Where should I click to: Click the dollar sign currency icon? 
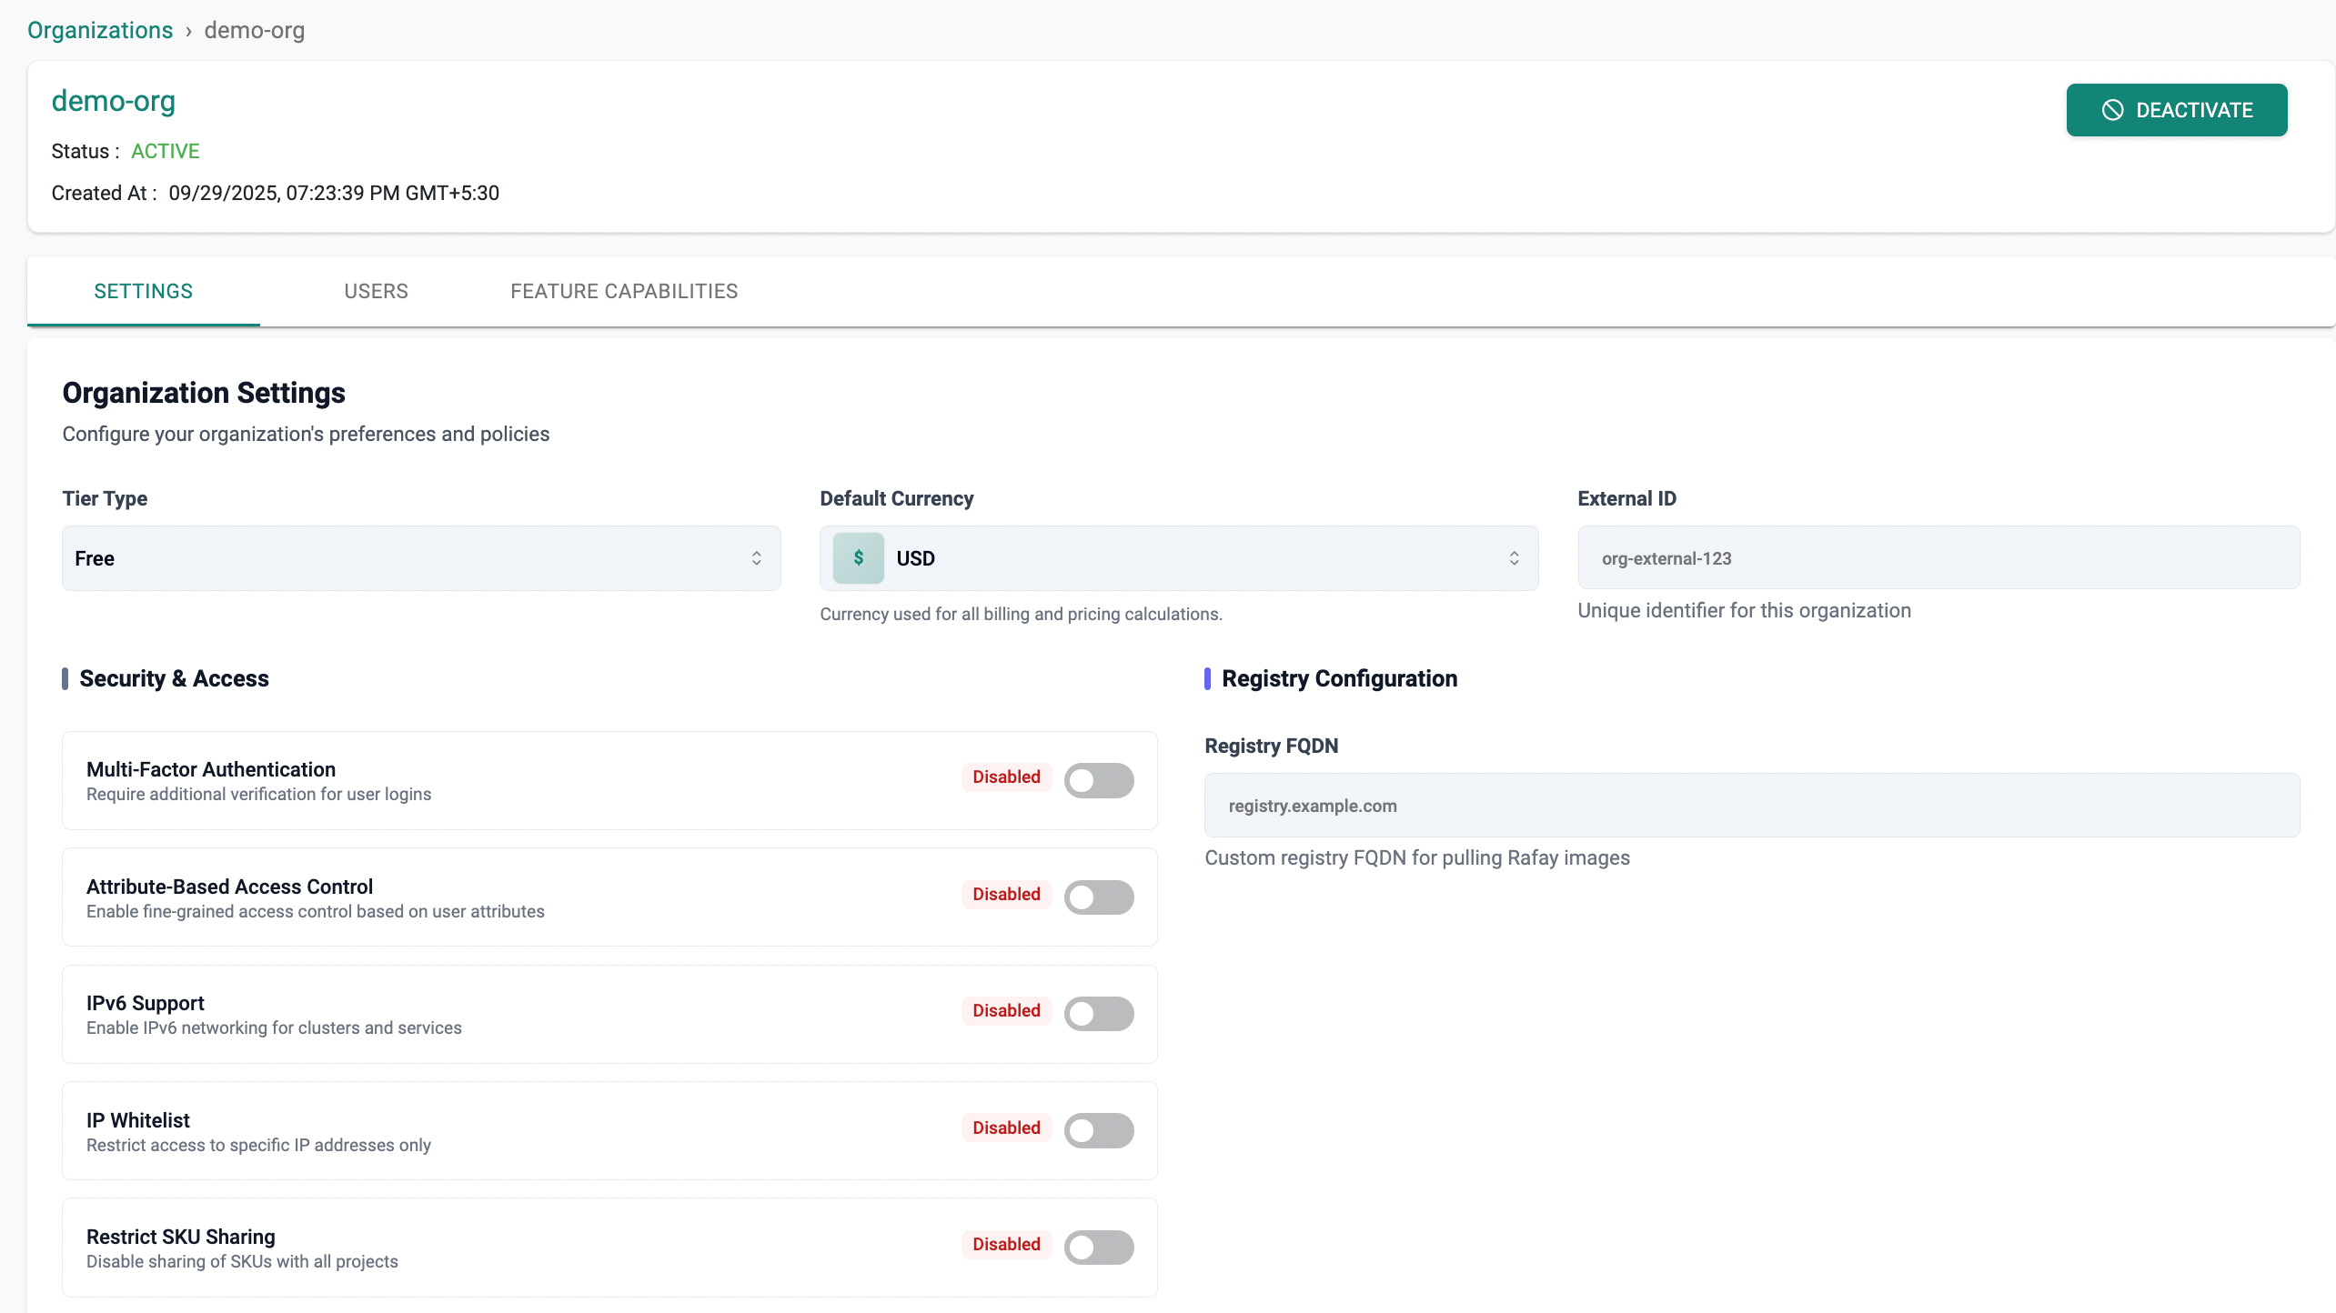tap(858, 558)
